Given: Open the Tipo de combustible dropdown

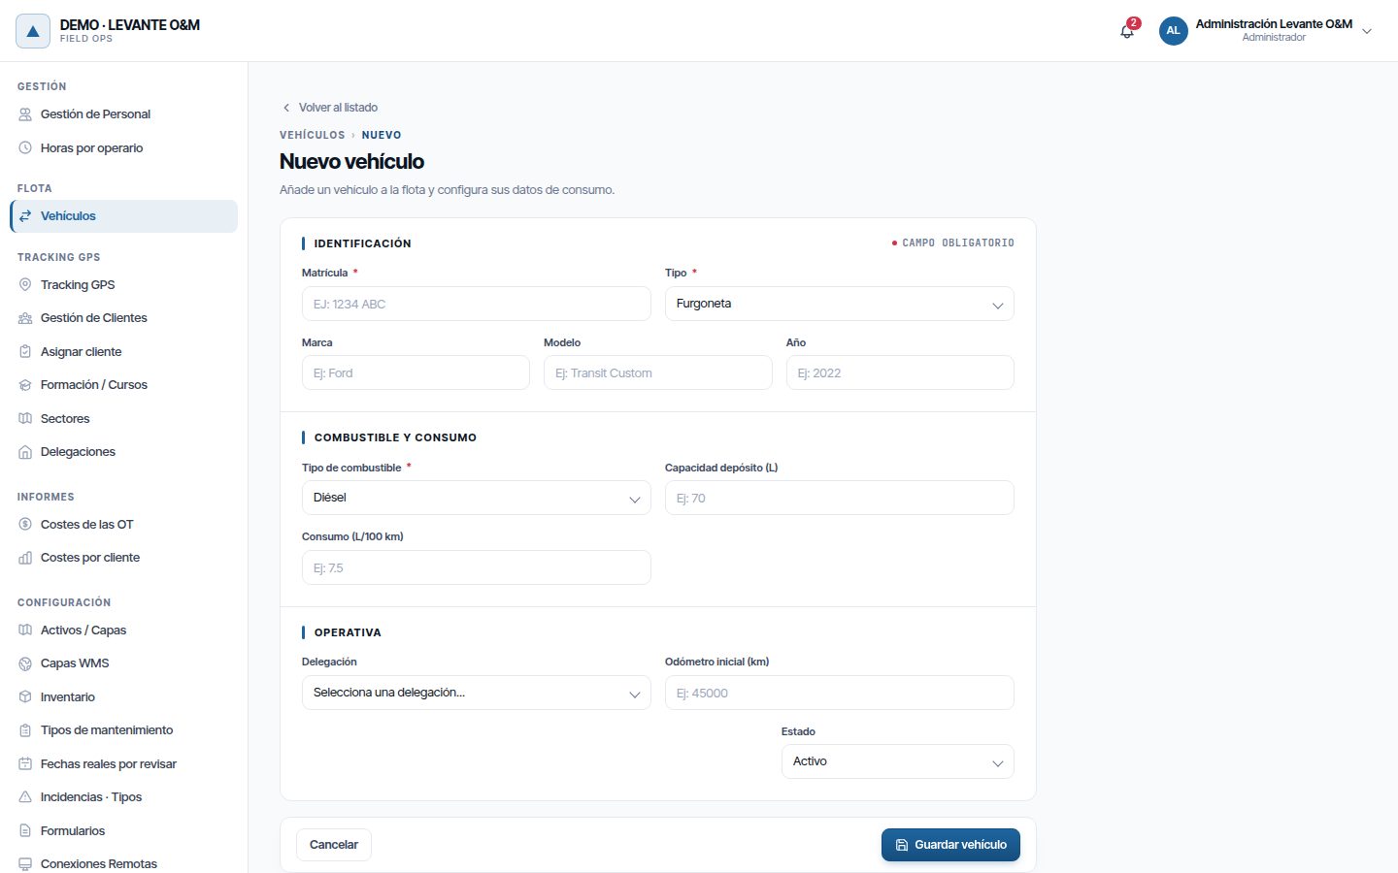Looking at the screenshot, I should click(476, 498).
